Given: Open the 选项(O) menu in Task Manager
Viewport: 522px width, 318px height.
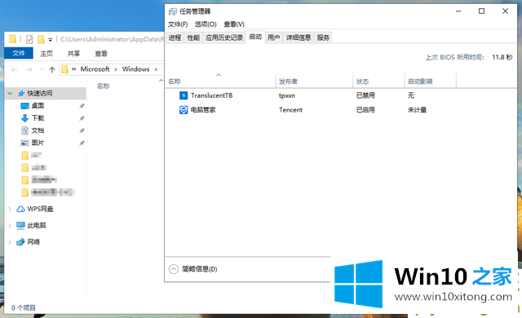Looking at the screenshot, I should pyautogui.click(x=206, y=24).
